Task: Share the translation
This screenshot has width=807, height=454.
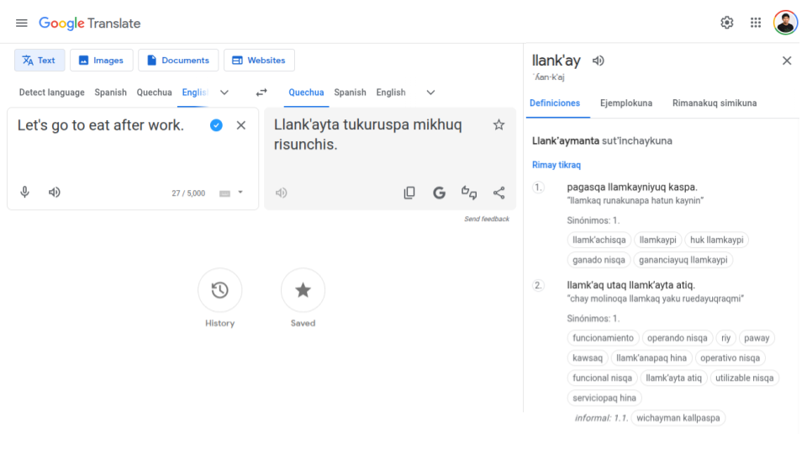Action: 498,193
